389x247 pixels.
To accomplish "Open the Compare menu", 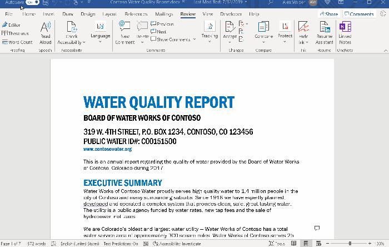I will point(263,32).
